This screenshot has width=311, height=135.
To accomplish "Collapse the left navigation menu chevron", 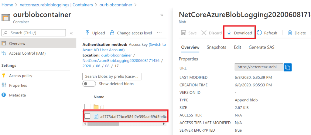I will pyautogui.click(x=71, y=33).
